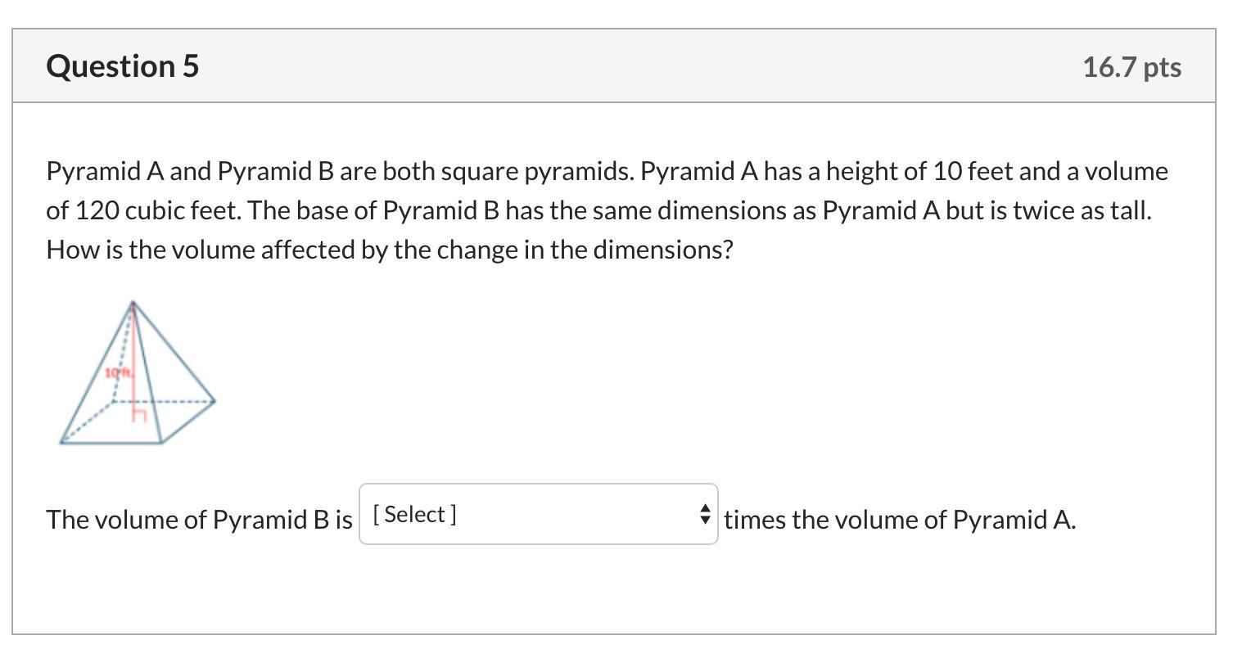
Task: Click the gray question header bar
Action: [x=614, y=66]
